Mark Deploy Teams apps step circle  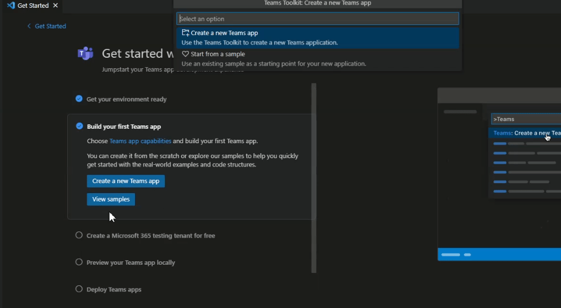(x=79, y=289)
